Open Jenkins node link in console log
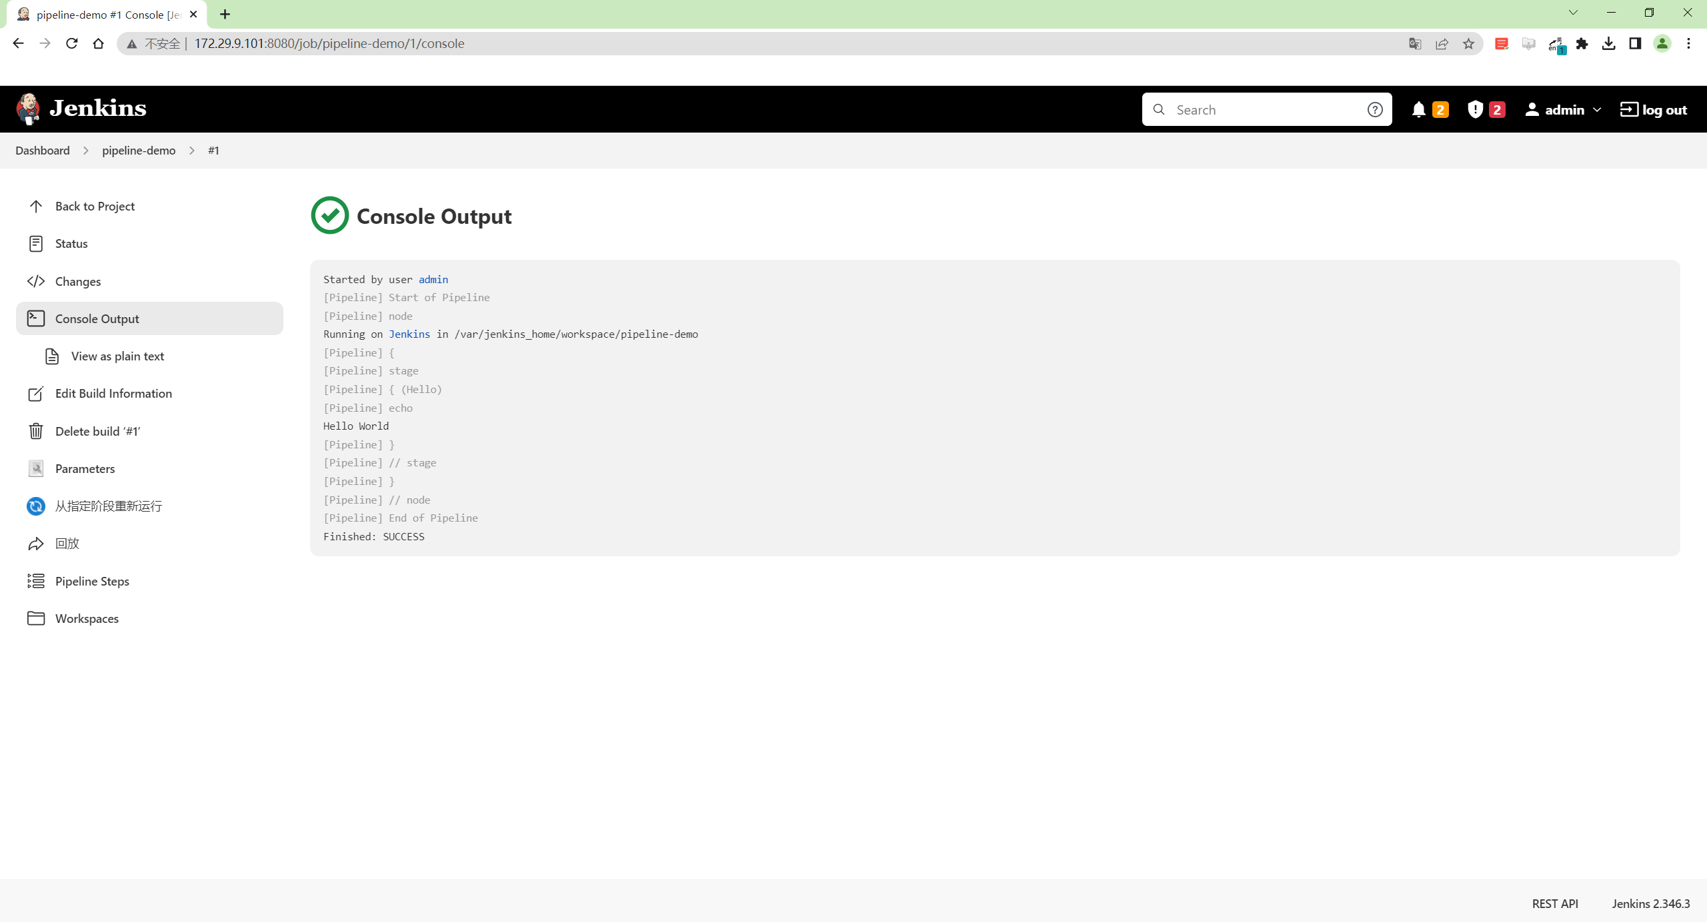The height and width of the screenshot is (922, 1707). pyautogui.click(x=409, y=334)
